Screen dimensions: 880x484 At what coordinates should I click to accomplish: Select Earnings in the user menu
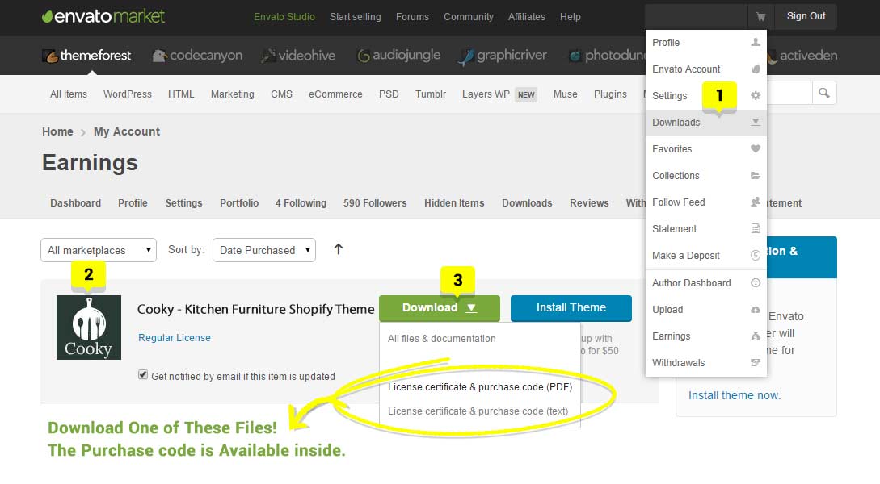click(672, 336)
